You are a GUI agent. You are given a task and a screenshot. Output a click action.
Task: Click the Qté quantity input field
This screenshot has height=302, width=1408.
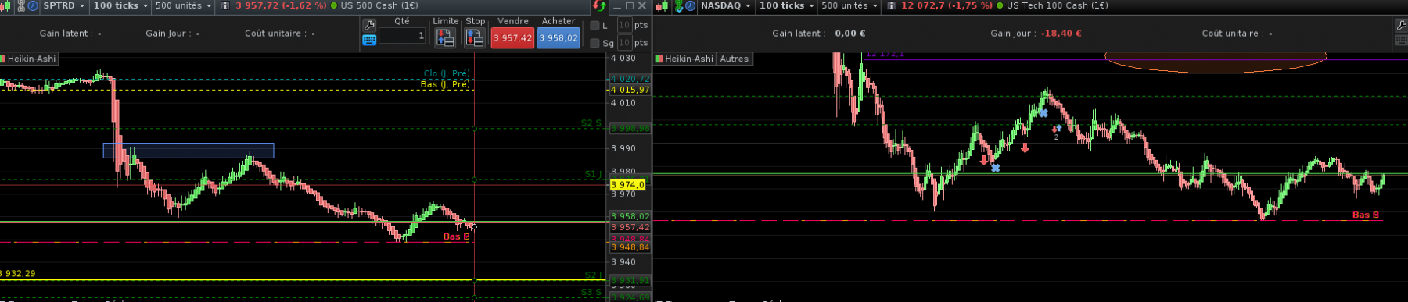pyautogui.click(x=402, y=36)
